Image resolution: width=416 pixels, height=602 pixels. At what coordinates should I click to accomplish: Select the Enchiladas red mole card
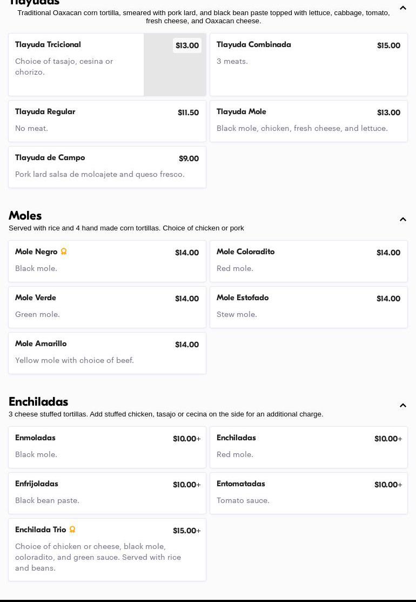(x=308, y=447)
